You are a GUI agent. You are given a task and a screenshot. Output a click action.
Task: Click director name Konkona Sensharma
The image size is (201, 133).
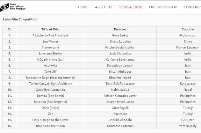tap(120, 60)
